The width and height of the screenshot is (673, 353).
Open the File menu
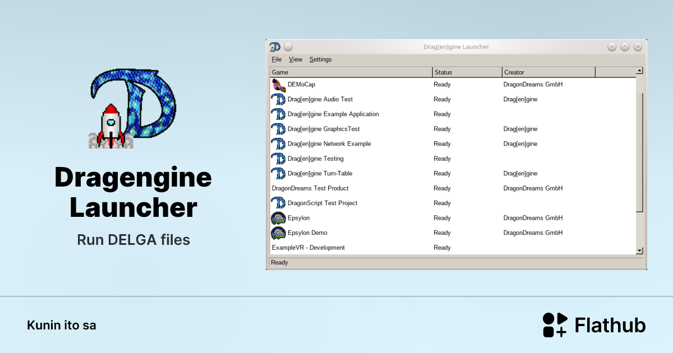coord(276,59)
